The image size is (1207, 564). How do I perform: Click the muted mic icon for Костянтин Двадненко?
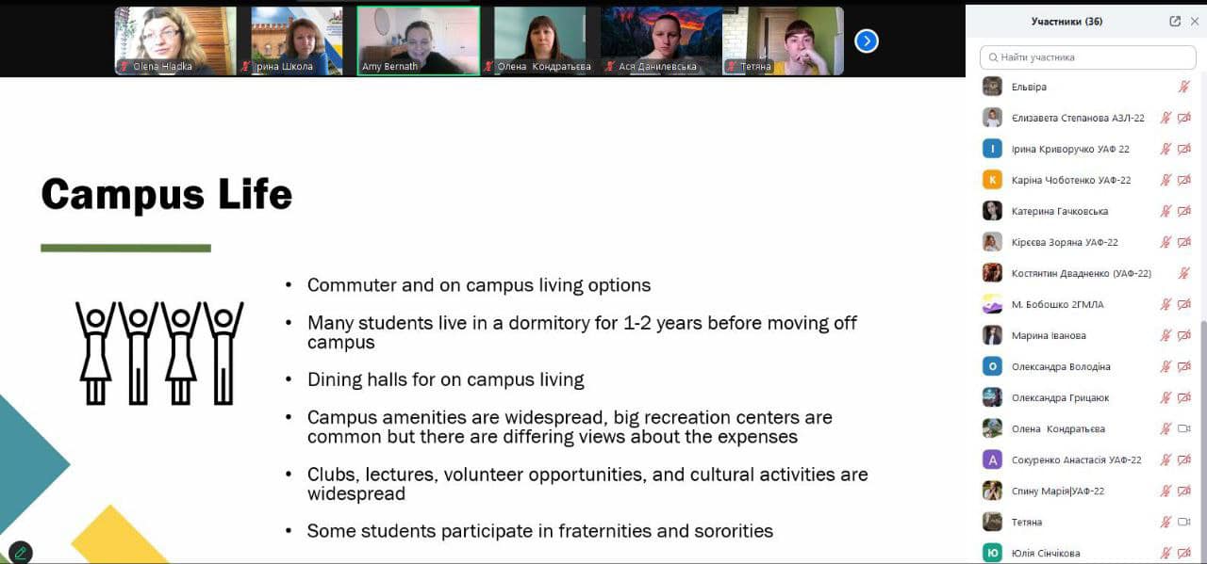pyautogui.click(x=1183, y=273)
